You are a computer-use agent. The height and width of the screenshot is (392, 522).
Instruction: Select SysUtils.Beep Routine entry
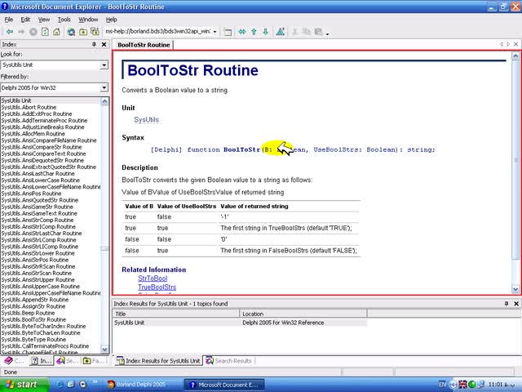28,313
